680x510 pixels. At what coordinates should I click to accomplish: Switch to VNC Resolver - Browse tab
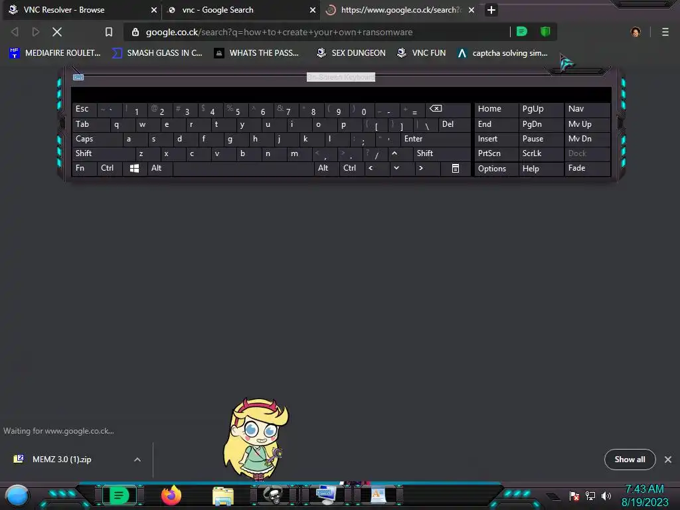[82, 10]
